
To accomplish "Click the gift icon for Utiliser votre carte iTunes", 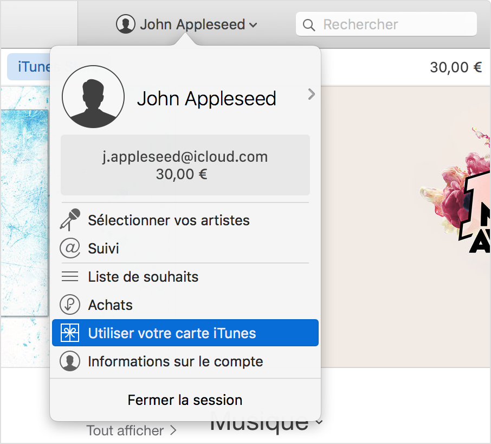I will point(69,333).
